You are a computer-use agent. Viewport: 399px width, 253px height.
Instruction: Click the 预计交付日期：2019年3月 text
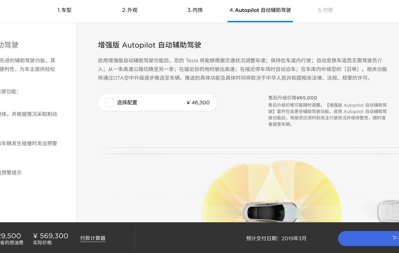tap(276, 239)
